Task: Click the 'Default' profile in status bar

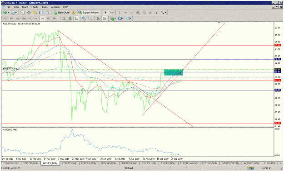Action: (x=129, y=168)
